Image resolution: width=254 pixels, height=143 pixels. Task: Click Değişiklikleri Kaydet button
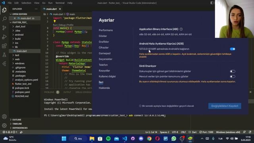tap(225, 106)
